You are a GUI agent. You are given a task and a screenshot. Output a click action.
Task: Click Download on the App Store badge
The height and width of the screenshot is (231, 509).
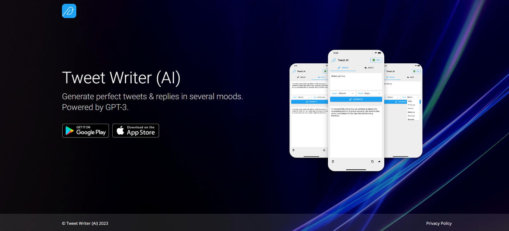point(136,131)
